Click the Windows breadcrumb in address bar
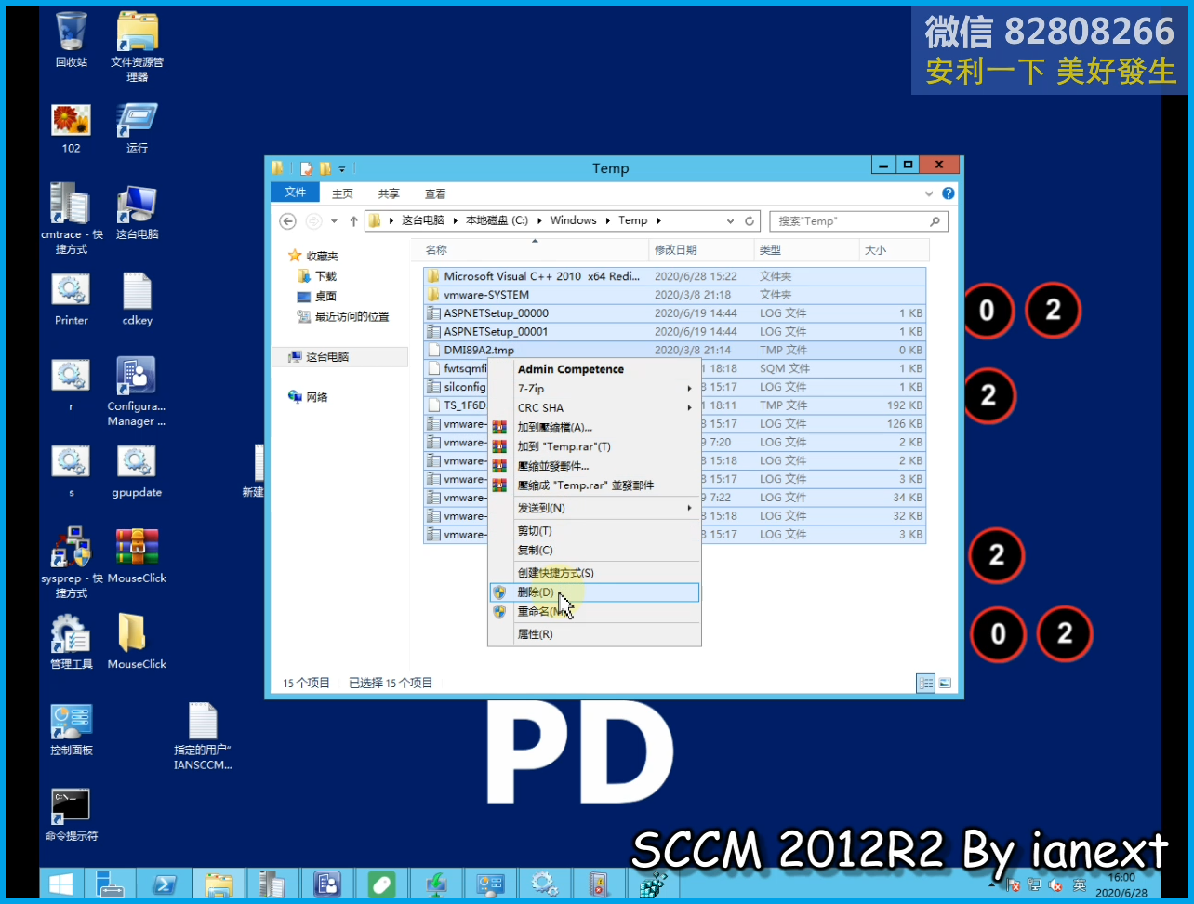The height and width of the screenshot is (904, 1194). coord(573,220)
